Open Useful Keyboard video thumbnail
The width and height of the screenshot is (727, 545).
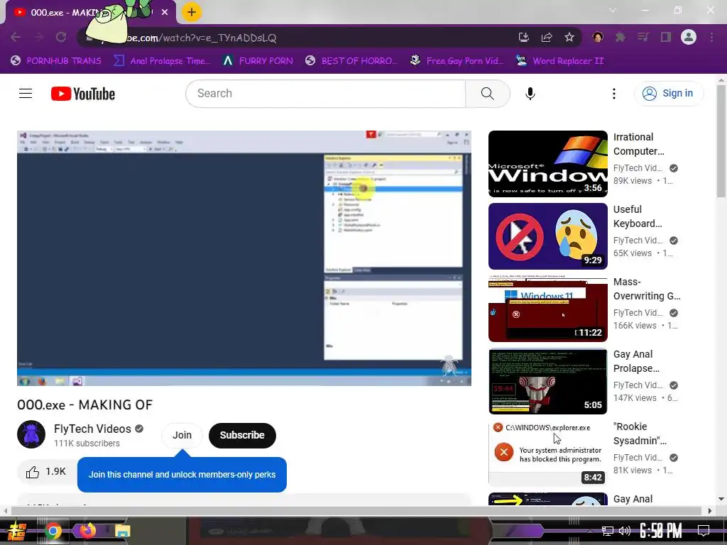pyautogui.click(x=547, y=236)
